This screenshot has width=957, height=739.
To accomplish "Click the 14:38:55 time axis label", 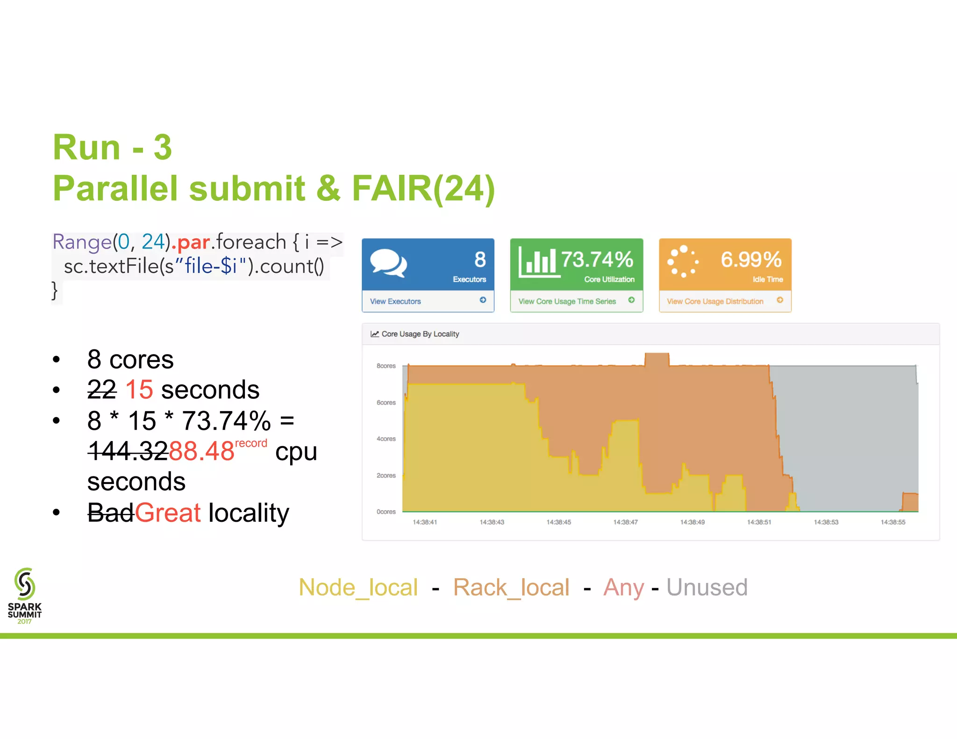I will click(x=893, y=522).
